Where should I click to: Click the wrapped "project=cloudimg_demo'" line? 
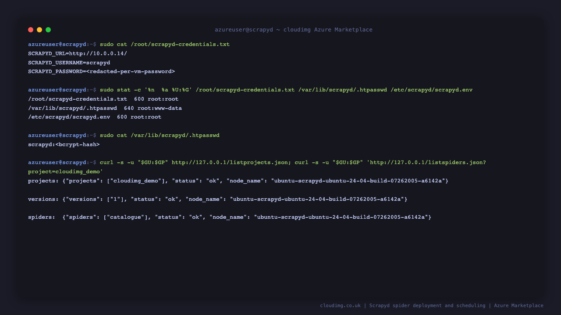click(x=66, y=171)
